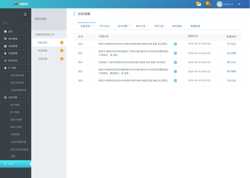
Task: Open 案件撤销 config link in row 005
Action: pyautogui.click(x=231, y=71)
